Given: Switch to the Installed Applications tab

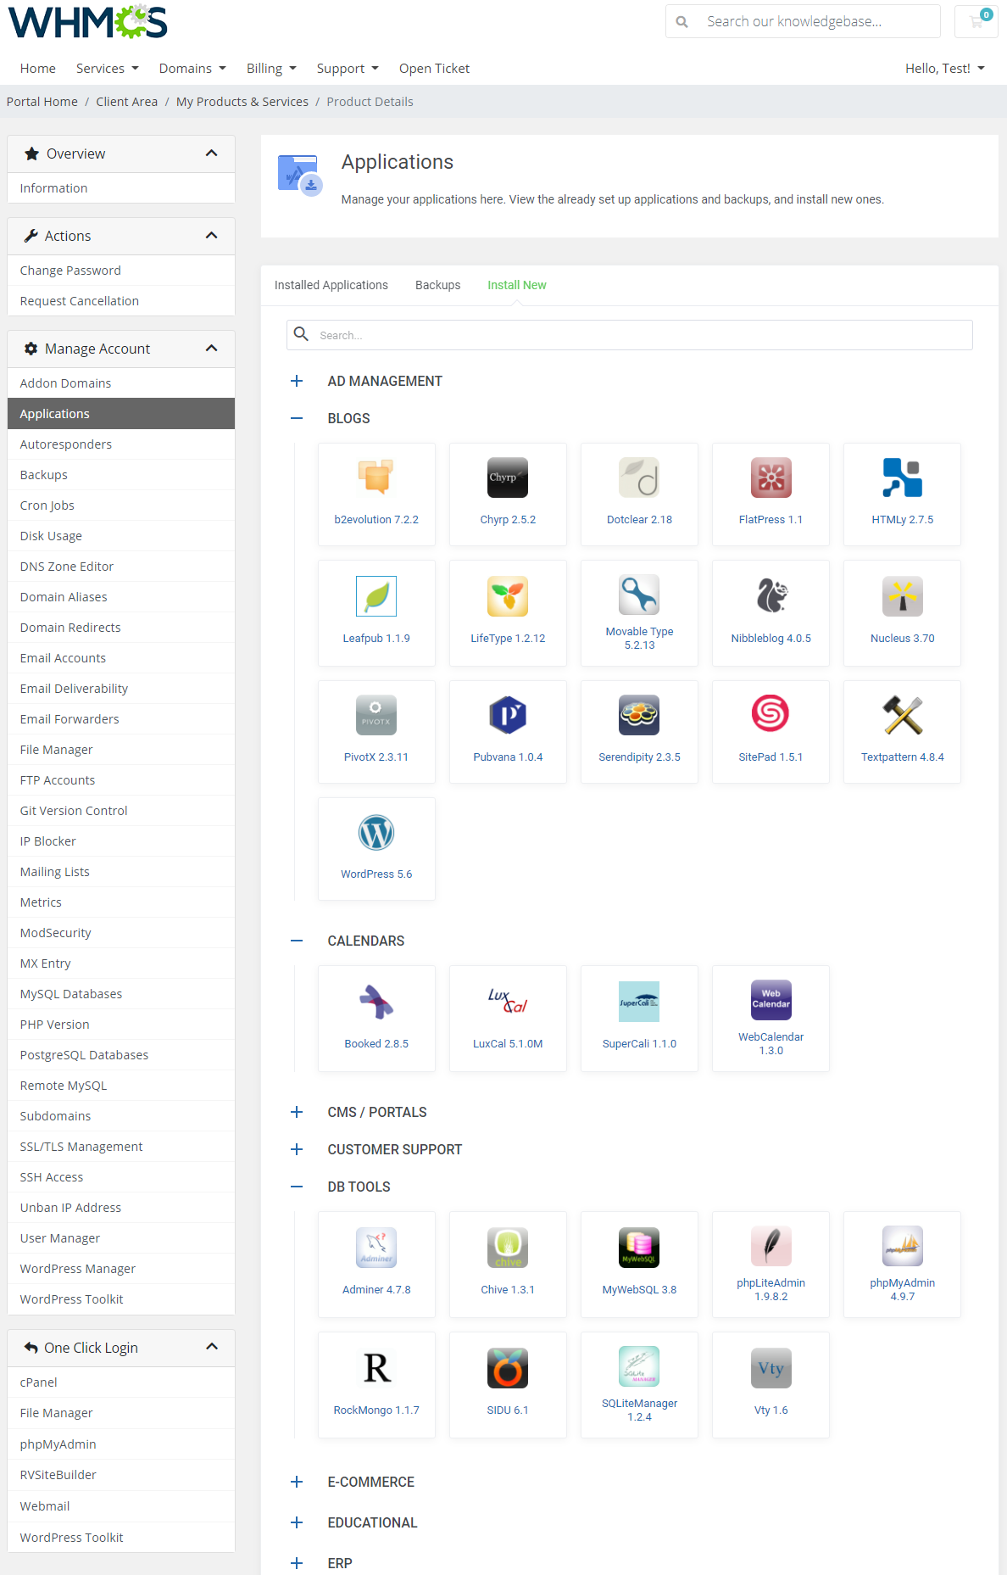Looking at the screenshot, I should (x=331, y=285).
